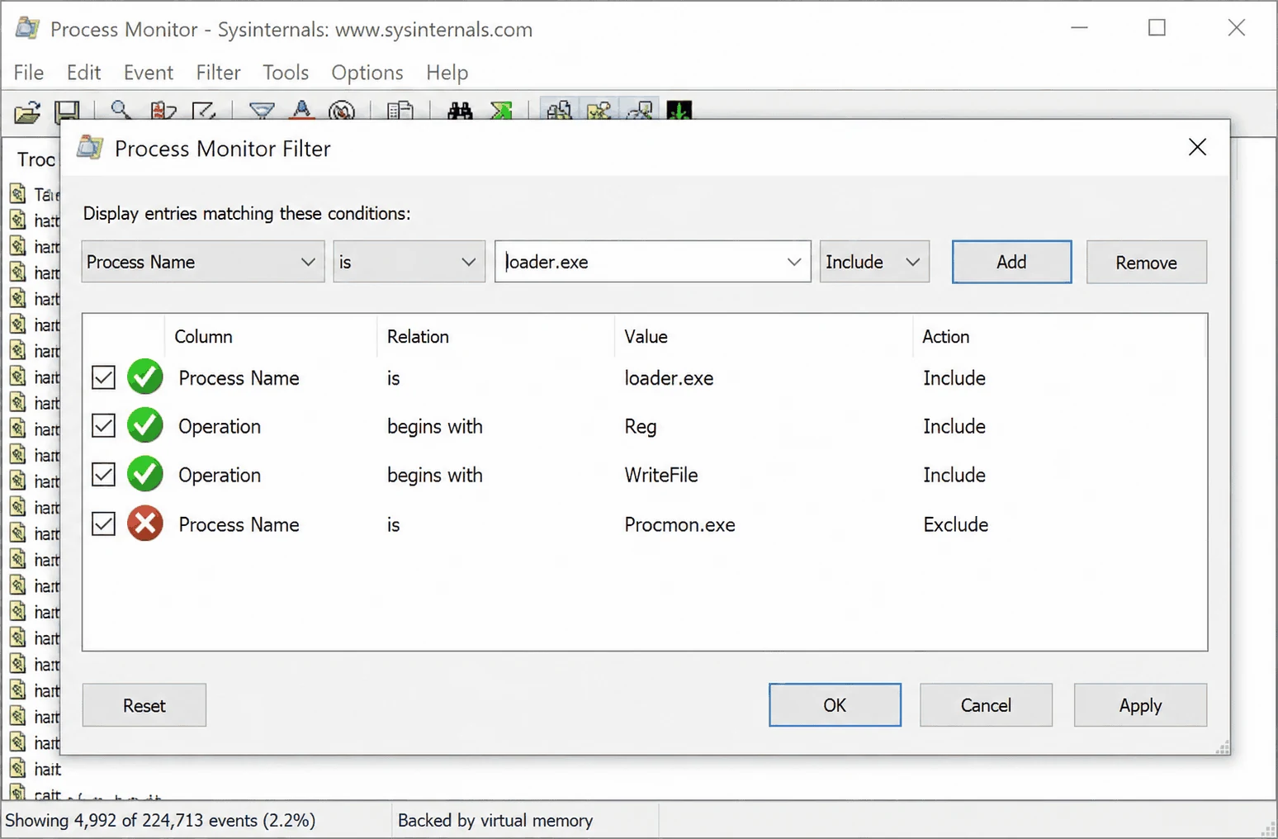Click the Value header in filter list

pos(646,336)
